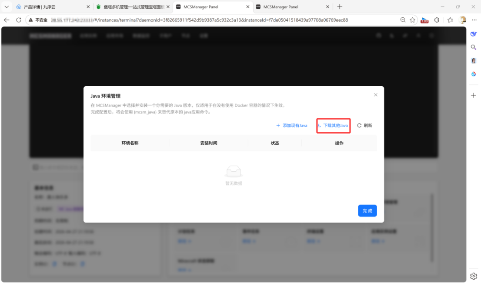Go back with browser back arrow
481x284 pixels.
(7, 20)
